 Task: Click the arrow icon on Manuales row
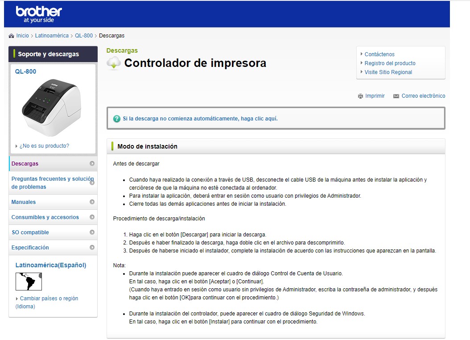[x=92, y=202]
